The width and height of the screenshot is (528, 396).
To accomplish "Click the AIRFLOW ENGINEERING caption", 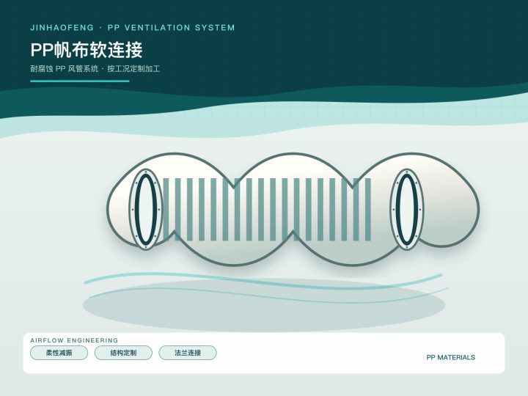I will point(74,340).
